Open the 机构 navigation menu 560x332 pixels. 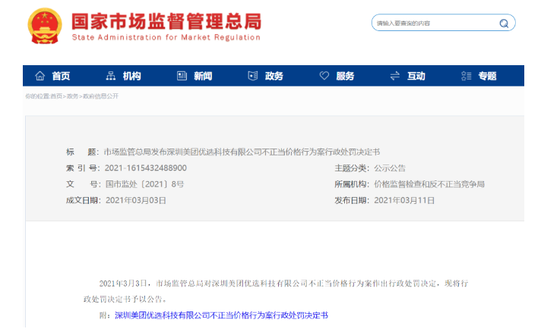[131, 76]
